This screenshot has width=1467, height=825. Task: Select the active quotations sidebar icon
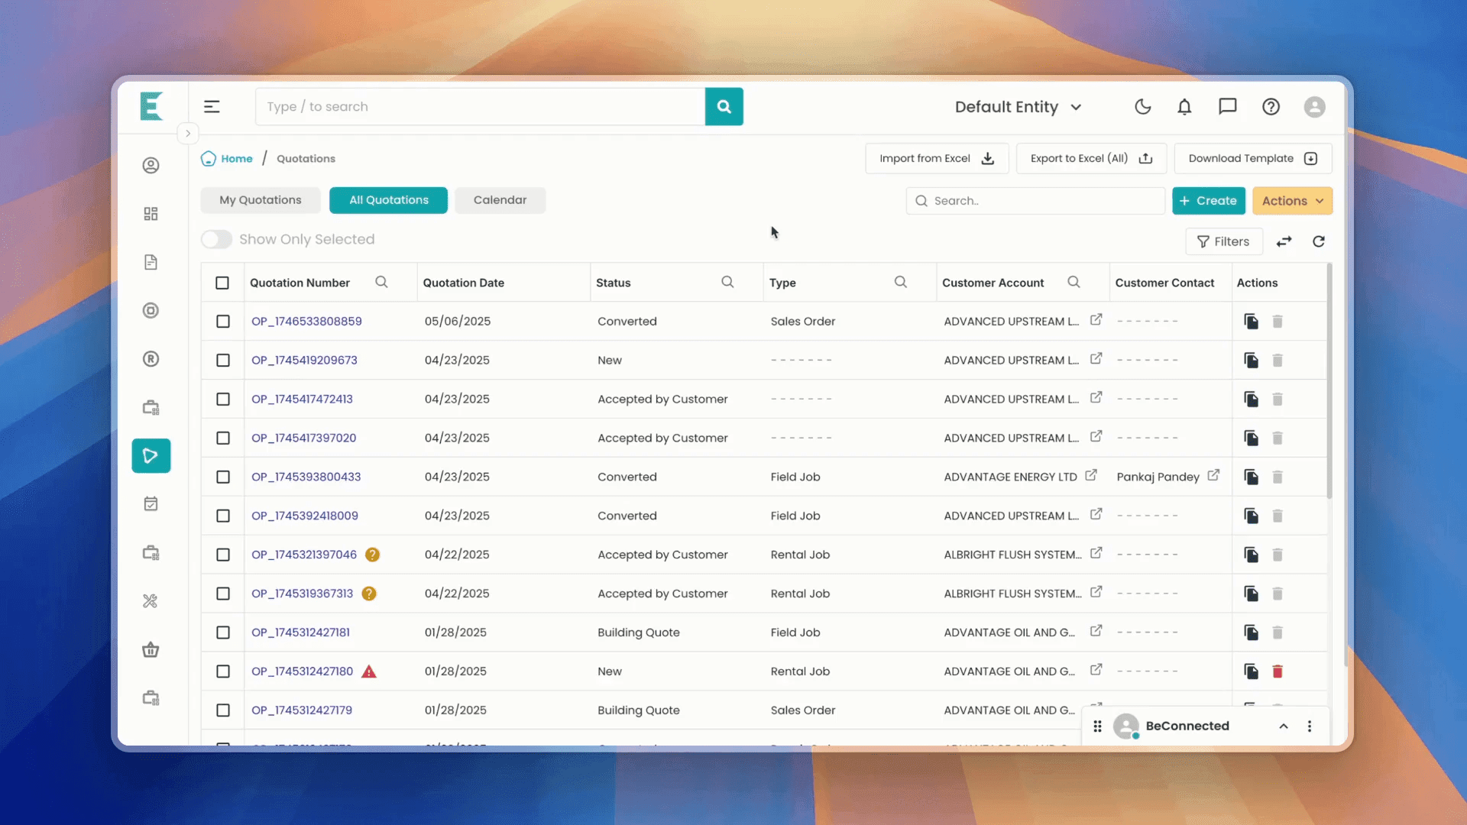pos(151,456)
